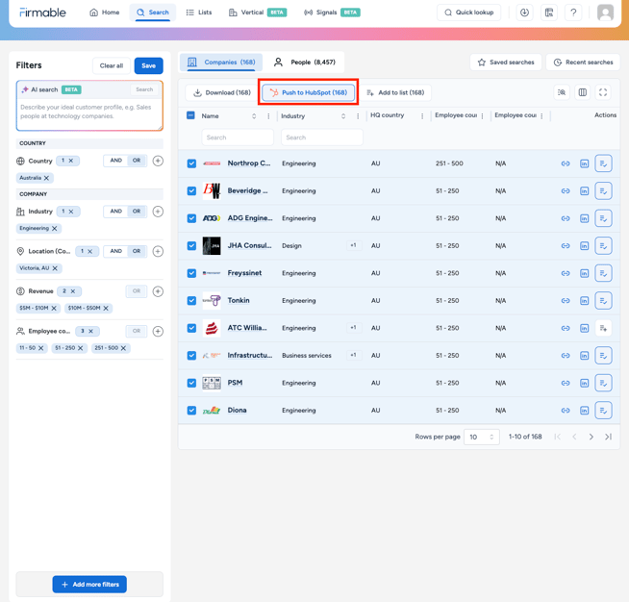The image size is (629, 602).
Task: Remove the Australia filter chip
Action: tap(46, 178)
